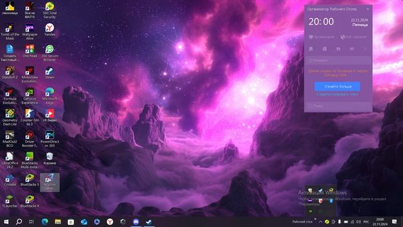Viewport: 403px width, 227px height.
Task: Select the Cristalix desktop shortcut
Action: (10, 180)
